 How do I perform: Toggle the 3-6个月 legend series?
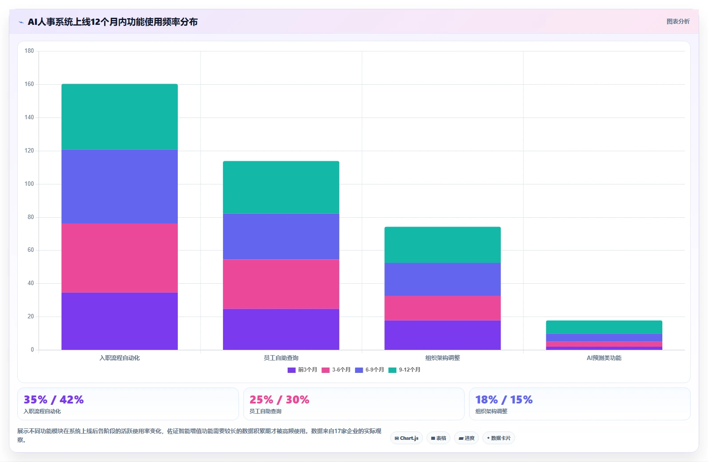click(336, 370)
